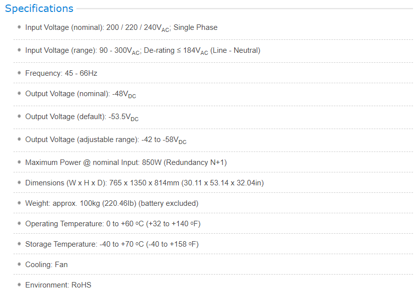Click the bullet next to Maximum Power

19,162
